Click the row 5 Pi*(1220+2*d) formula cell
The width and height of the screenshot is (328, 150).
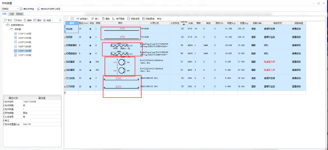point(155,62)
